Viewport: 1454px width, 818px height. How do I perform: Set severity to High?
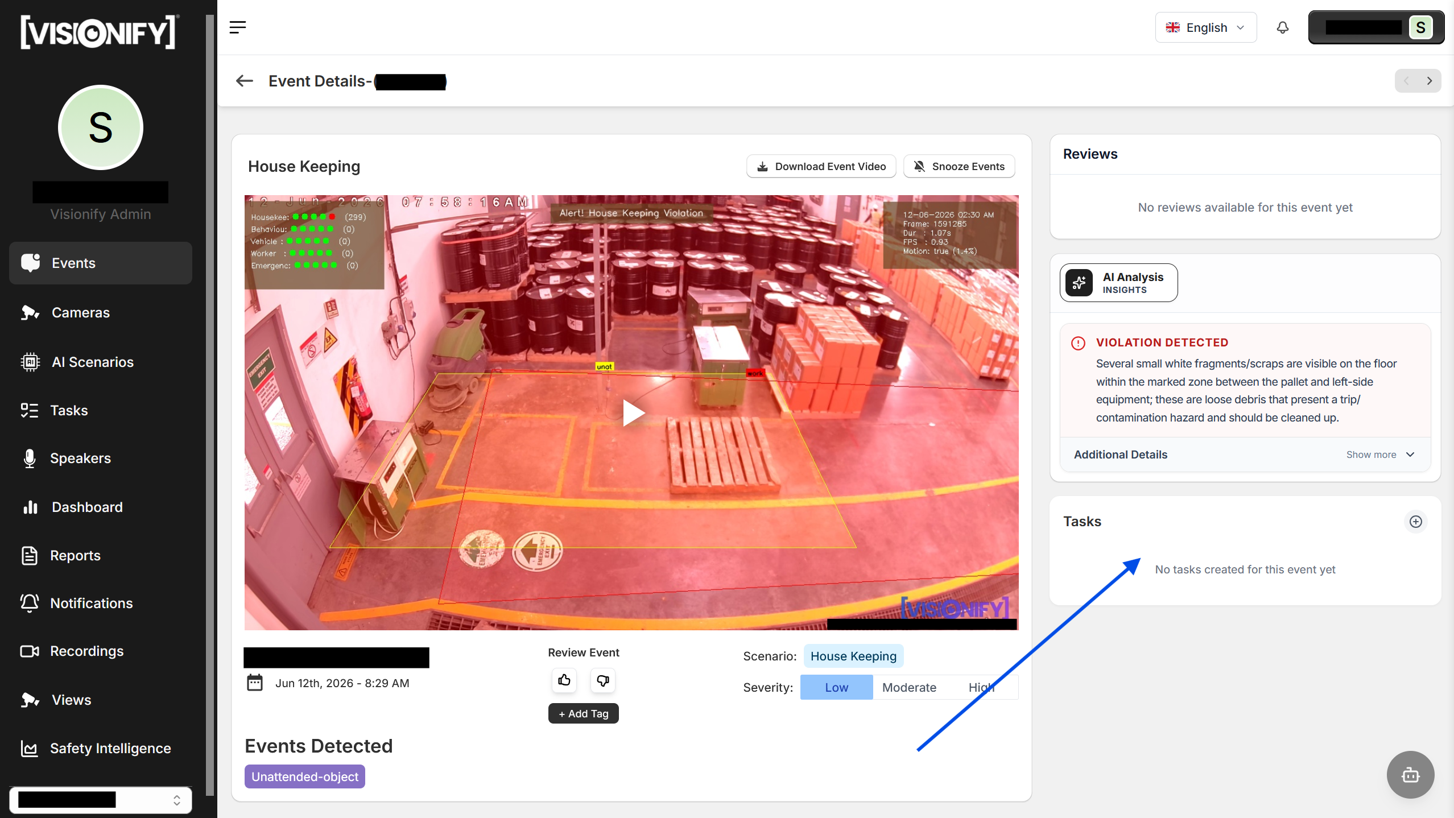click(x=982, y=687)
